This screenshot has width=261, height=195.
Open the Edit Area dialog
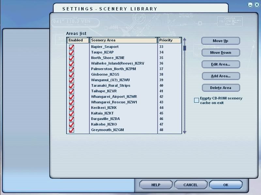pos(221,64)
